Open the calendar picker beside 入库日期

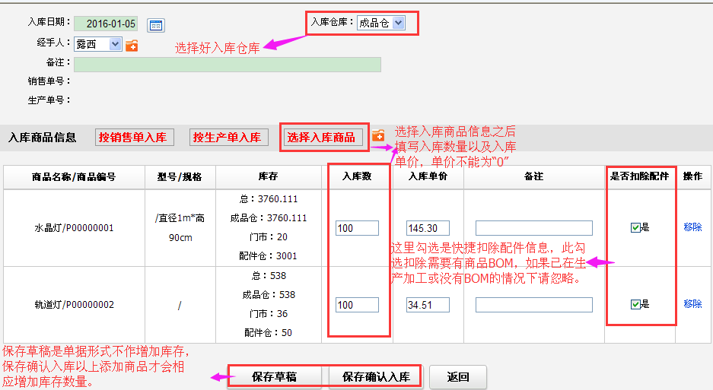pyautogui.click(x=155, y=25)
